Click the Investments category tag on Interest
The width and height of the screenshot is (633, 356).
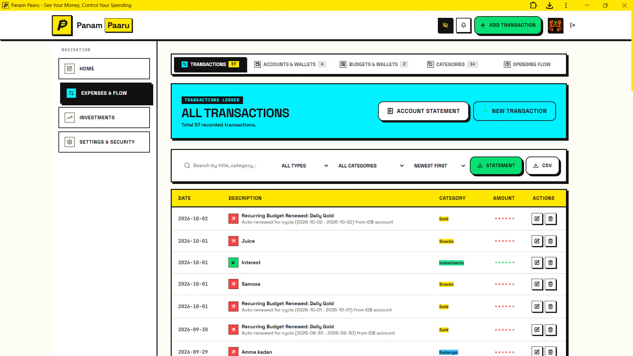pyautogui.click(x=451, y=263)
